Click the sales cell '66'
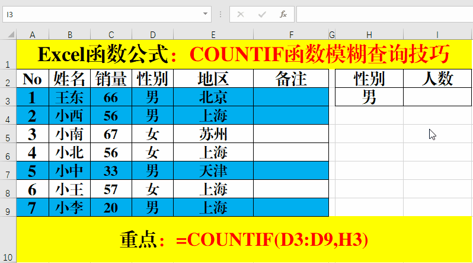The height and width of the screenshot is (263, 473). (111, 97)
